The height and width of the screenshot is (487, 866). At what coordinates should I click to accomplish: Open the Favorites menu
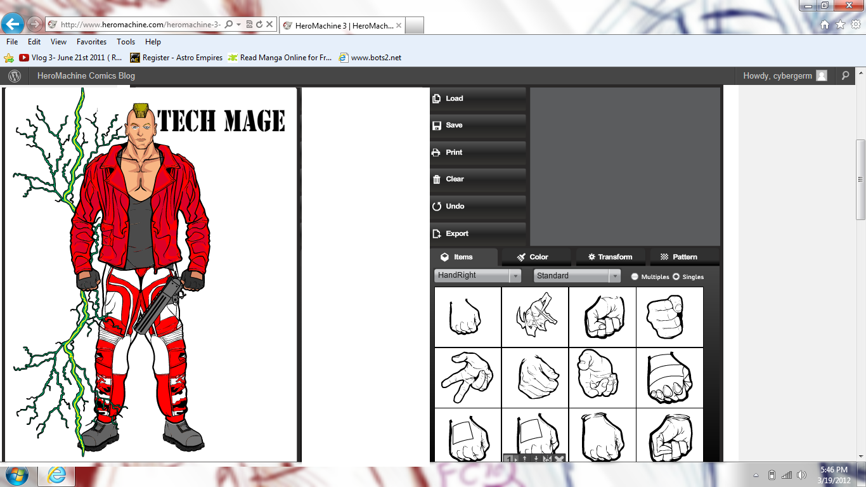pyautogui.click(x=91, y=42)
